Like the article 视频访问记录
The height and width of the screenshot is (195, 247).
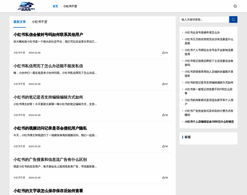click(165, 146)
